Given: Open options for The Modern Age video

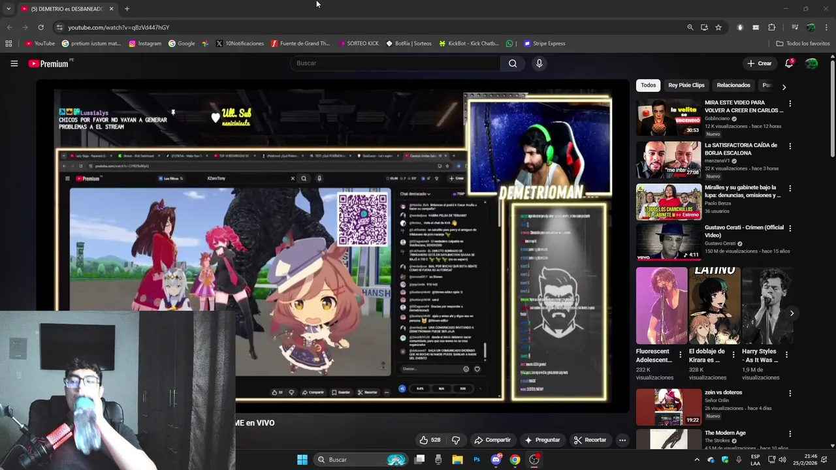Looking at the screenshot, I should click(790, 434).
